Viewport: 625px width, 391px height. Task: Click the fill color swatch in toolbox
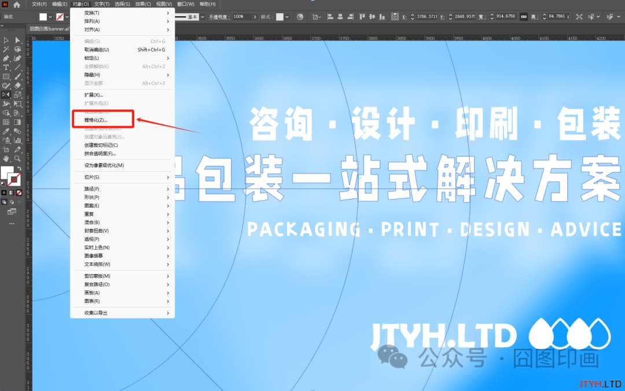click(x=7, y=172)
